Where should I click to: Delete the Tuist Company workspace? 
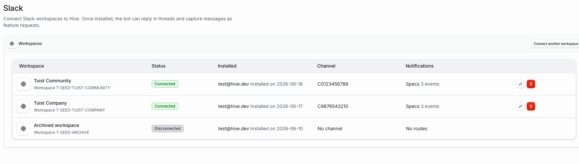point(531,106)
